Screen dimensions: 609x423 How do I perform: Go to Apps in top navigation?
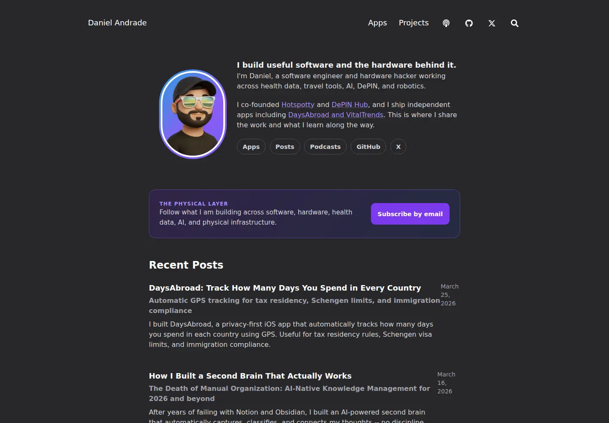point(377,23)
